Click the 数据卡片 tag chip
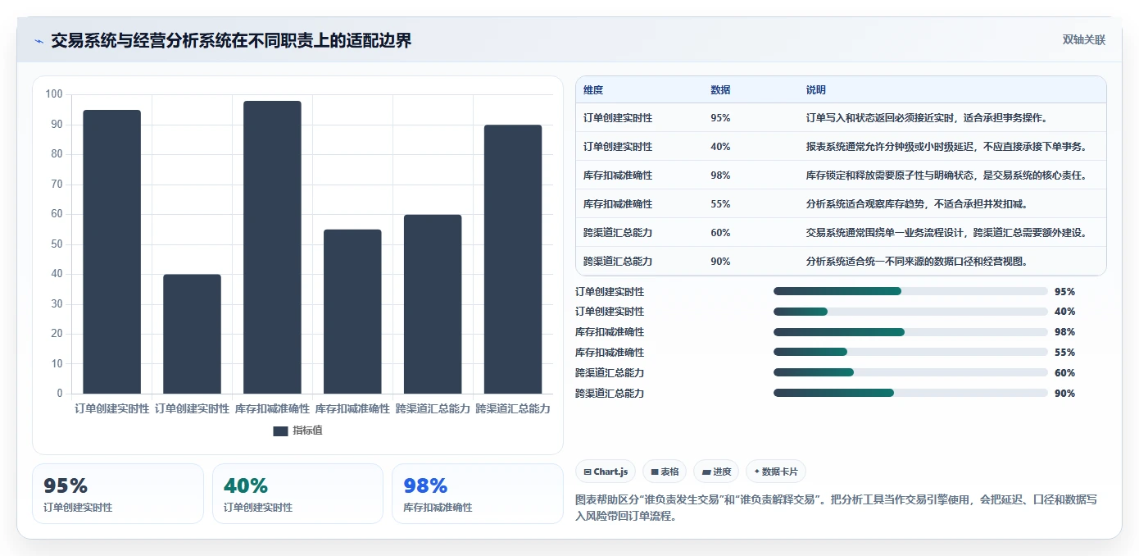Image resolution: width=1139 pixels, height=556 pixels. [x=776, y=472]
